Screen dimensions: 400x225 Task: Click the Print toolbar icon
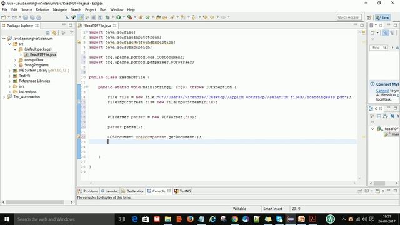coord(39,17)
